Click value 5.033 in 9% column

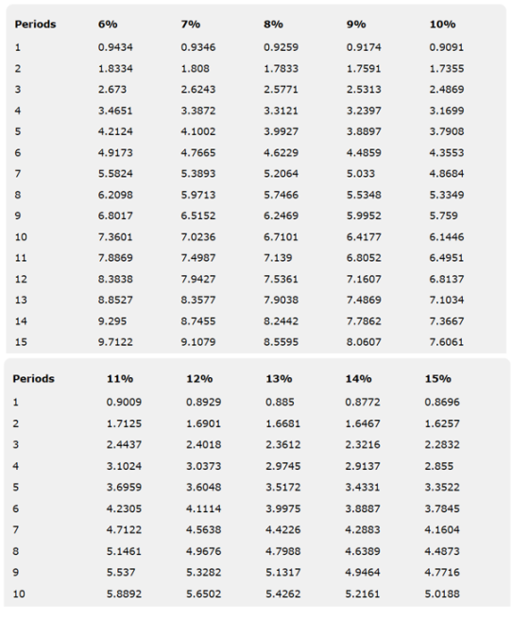click(361, 174)
